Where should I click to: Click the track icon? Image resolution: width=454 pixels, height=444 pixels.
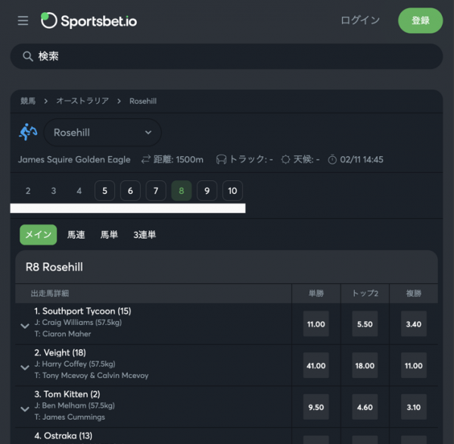(221, 160)
